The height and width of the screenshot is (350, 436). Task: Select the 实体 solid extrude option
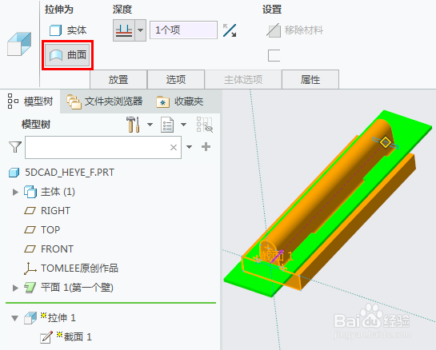tap(68, 30)
